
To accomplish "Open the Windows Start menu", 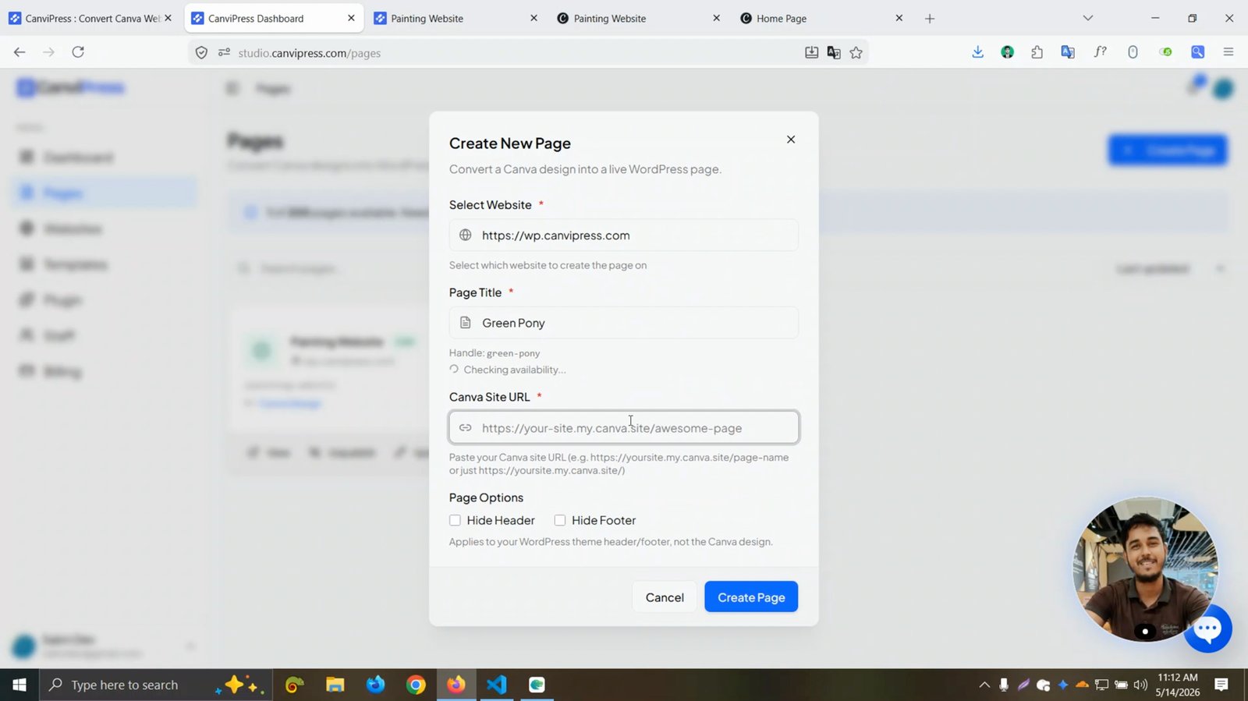I will pyautogui.click(x=19, y=685).
